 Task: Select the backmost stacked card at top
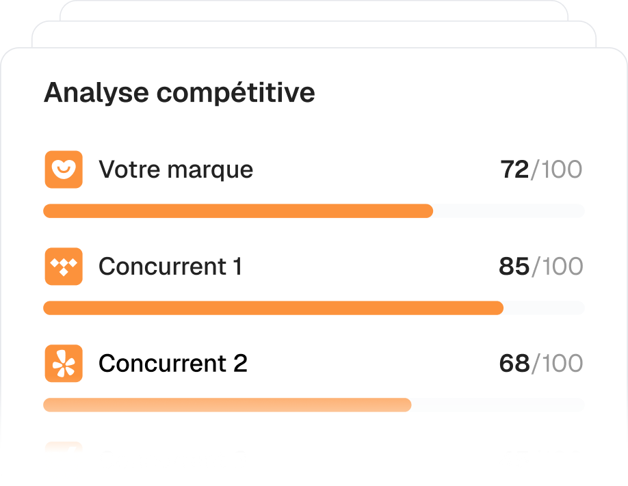click(313, 10)
